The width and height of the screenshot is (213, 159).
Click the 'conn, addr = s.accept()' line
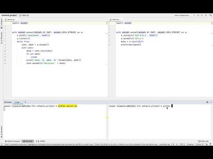[x=35, y=45]
